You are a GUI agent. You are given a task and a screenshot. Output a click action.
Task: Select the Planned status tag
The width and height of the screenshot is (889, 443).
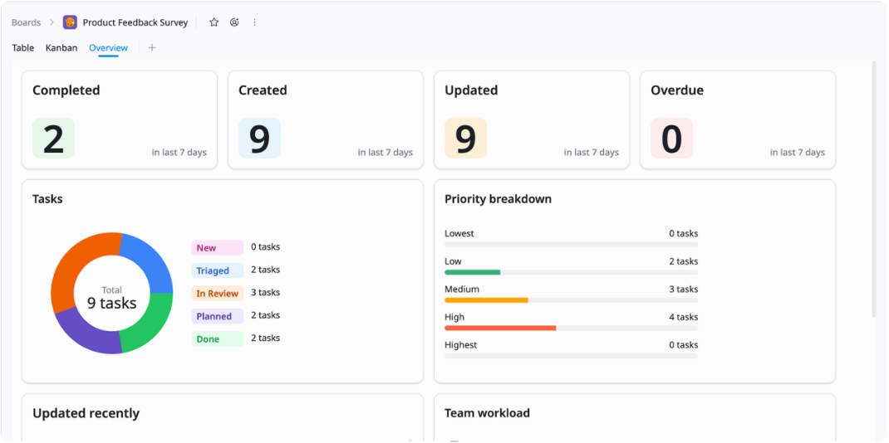(217, 316)
